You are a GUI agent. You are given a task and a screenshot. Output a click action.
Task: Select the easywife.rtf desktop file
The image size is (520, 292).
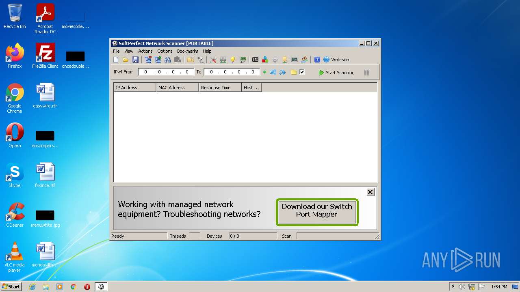pyautogui.click(x=45, y=95)
